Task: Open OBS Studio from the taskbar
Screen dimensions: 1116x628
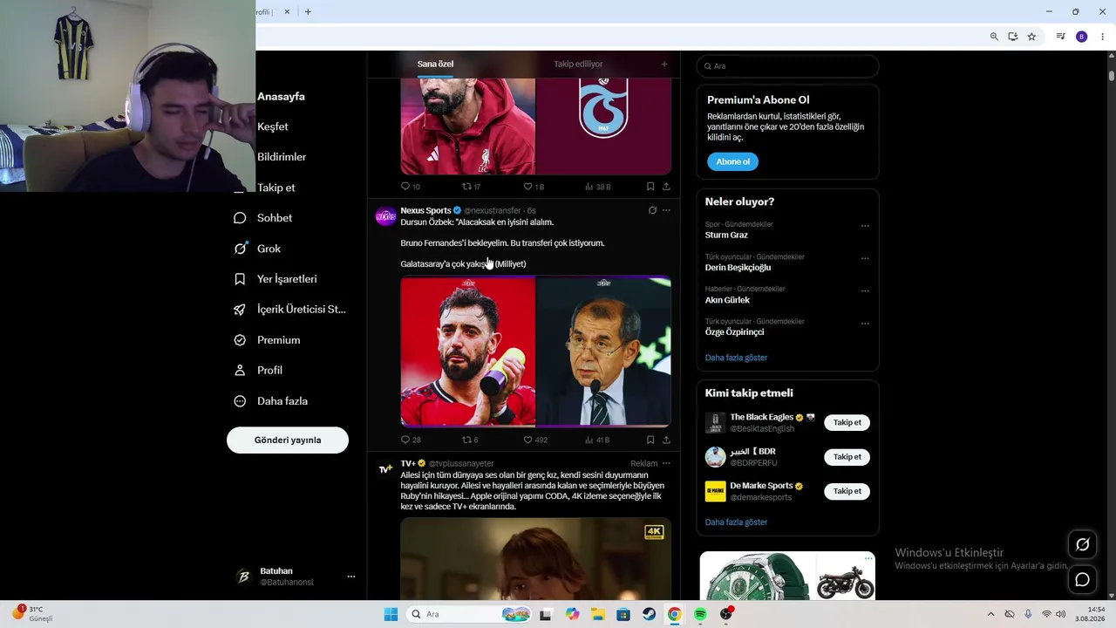Action: (726, 614)
